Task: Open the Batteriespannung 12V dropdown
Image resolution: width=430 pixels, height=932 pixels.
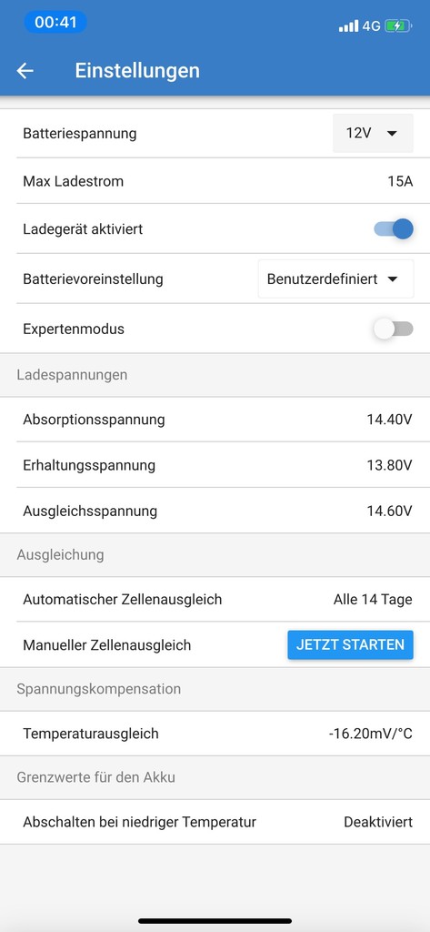Action: click(x=373, y=133)
